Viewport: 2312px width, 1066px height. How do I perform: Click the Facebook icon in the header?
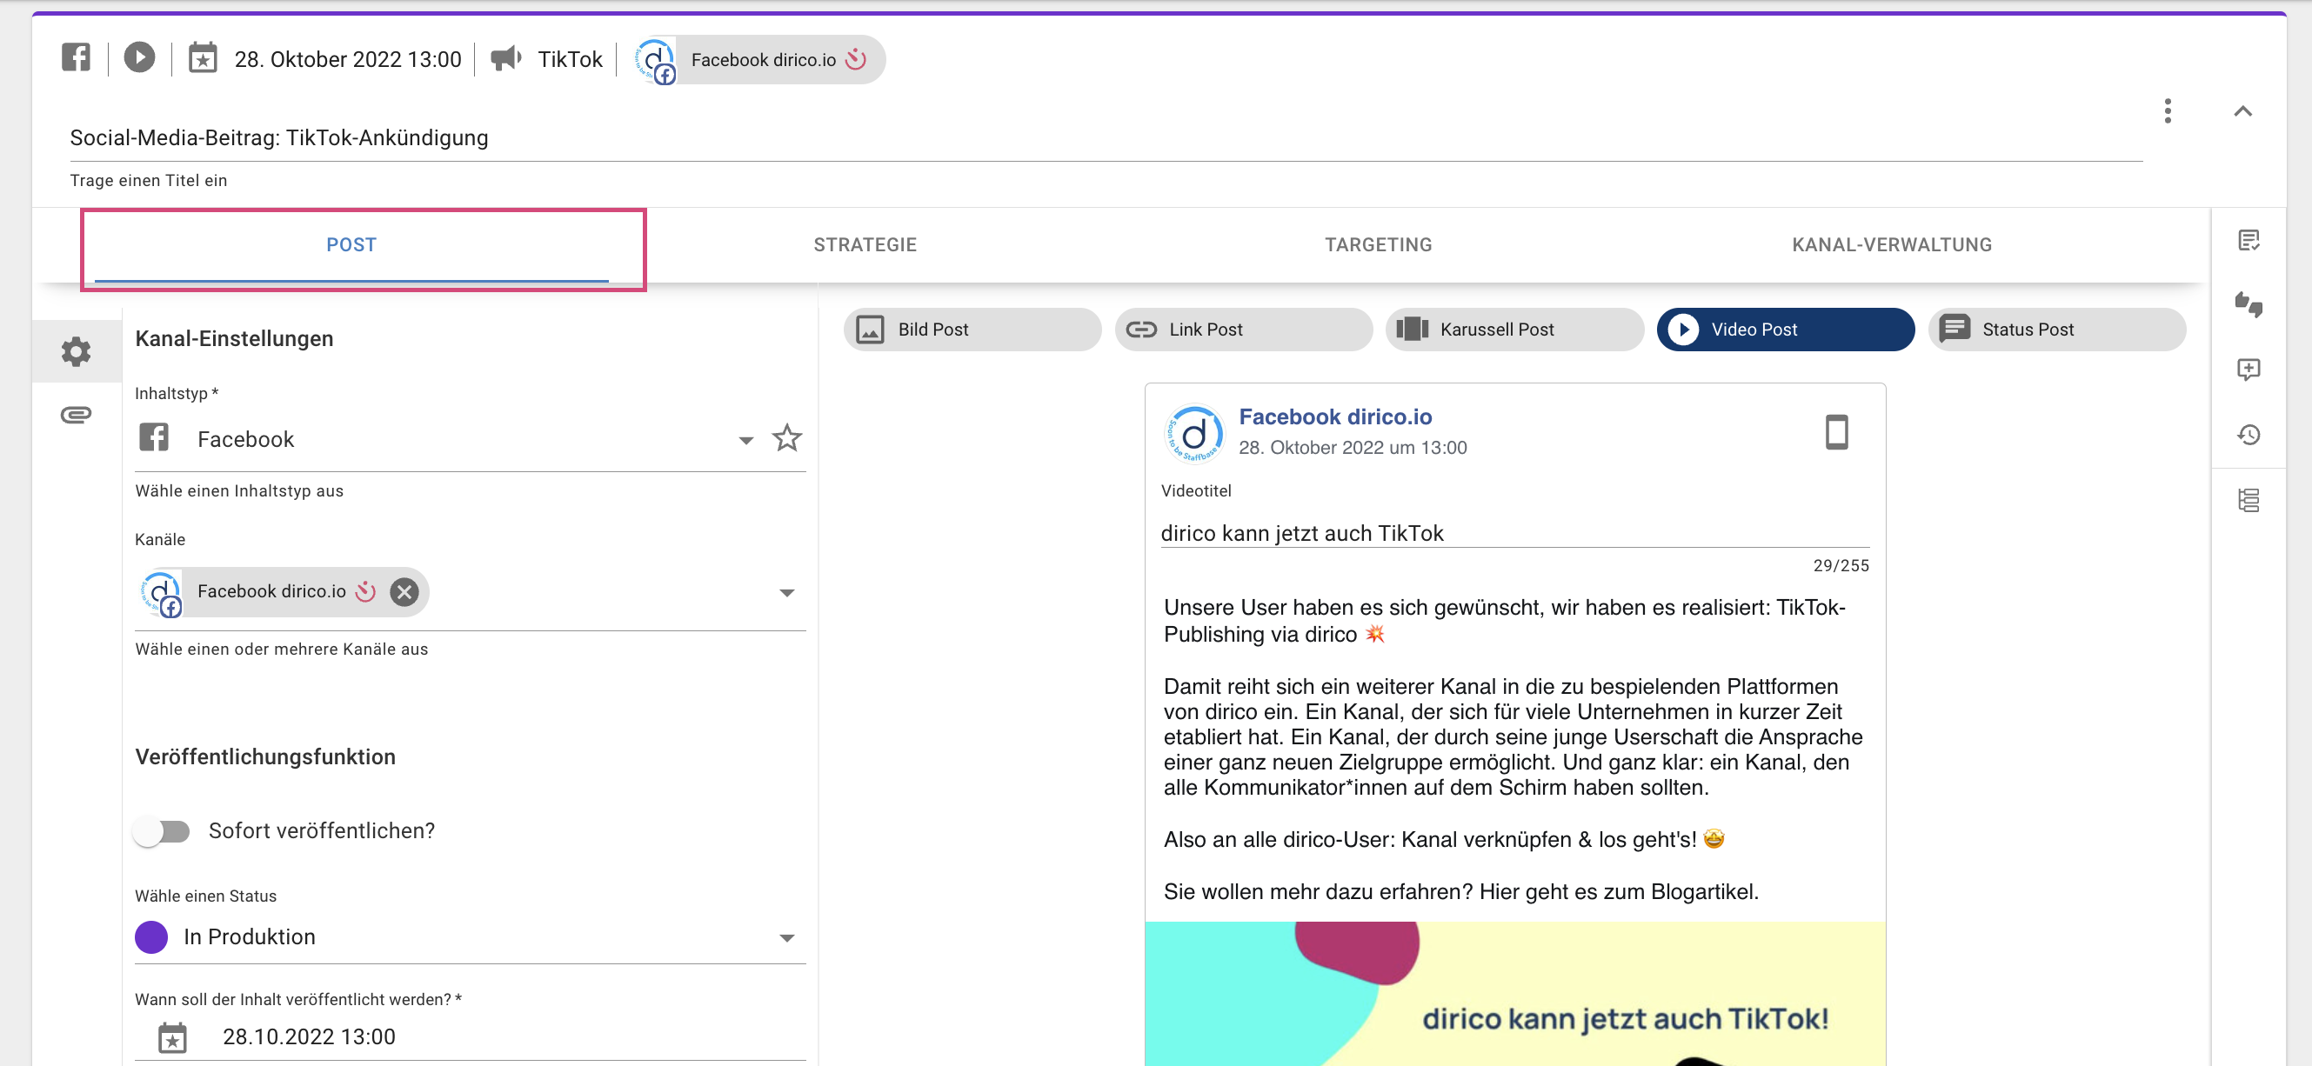(77, 58)
